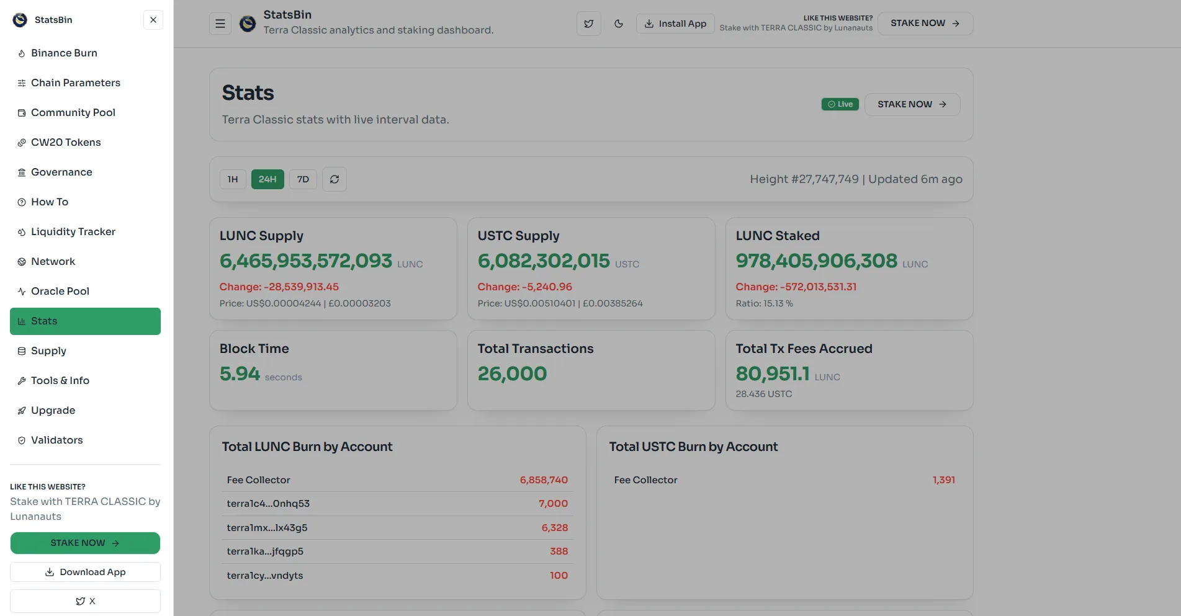
Task: Select the 1H interval option
Action: (x=233, y=179)
